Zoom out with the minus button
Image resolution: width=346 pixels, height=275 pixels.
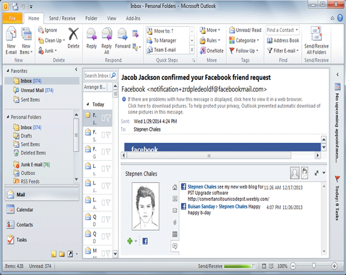click(293, 266)
